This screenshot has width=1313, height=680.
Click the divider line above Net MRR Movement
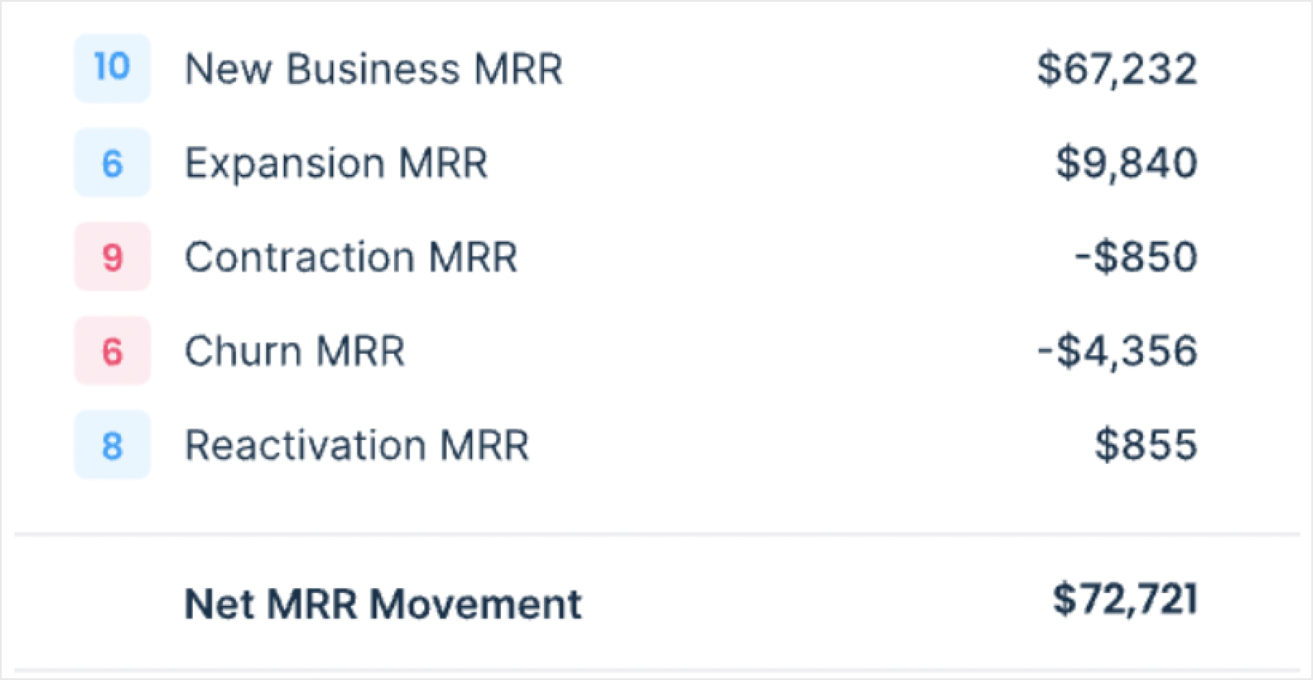tap(656, 534)
